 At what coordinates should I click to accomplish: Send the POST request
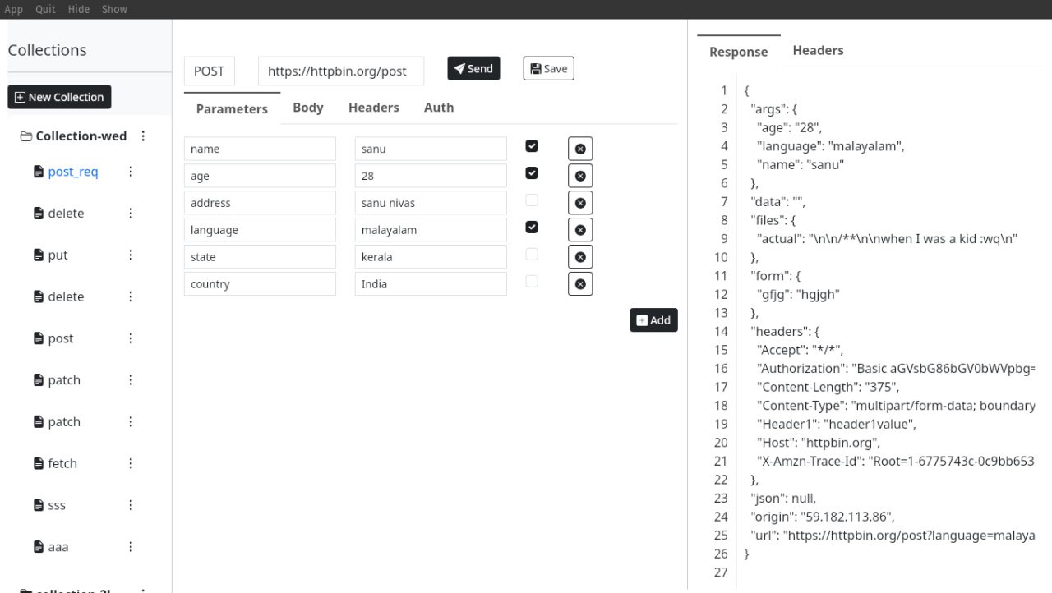pyautogui.click(x=473, y=69)
